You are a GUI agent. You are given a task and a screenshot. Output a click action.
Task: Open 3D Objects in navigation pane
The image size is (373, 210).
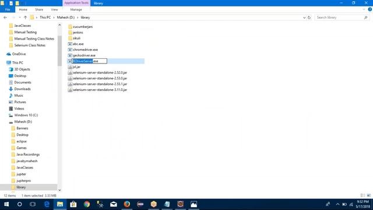(x=22, y=69)
